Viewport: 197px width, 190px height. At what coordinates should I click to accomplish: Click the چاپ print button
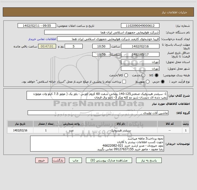(x=75, y=160)
